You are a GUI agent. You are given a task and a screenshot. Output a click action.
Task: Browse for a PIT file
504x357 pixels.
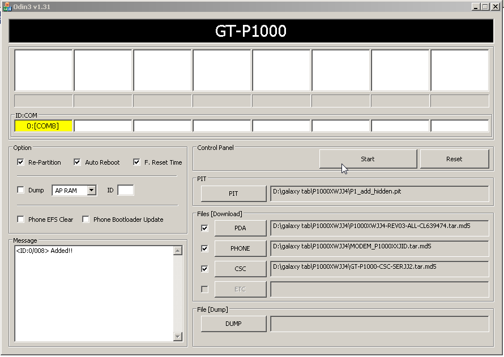[x=234, y=193]
